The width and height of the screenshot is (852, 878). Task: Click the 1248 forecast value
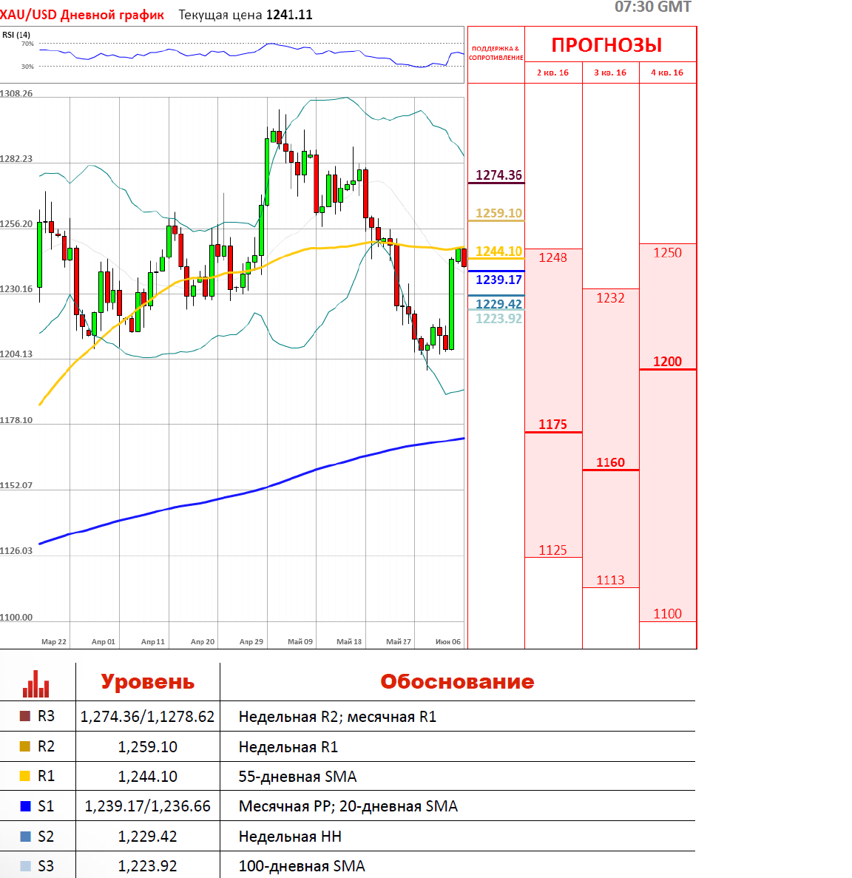pyautogui.click(x=552, y=257)
